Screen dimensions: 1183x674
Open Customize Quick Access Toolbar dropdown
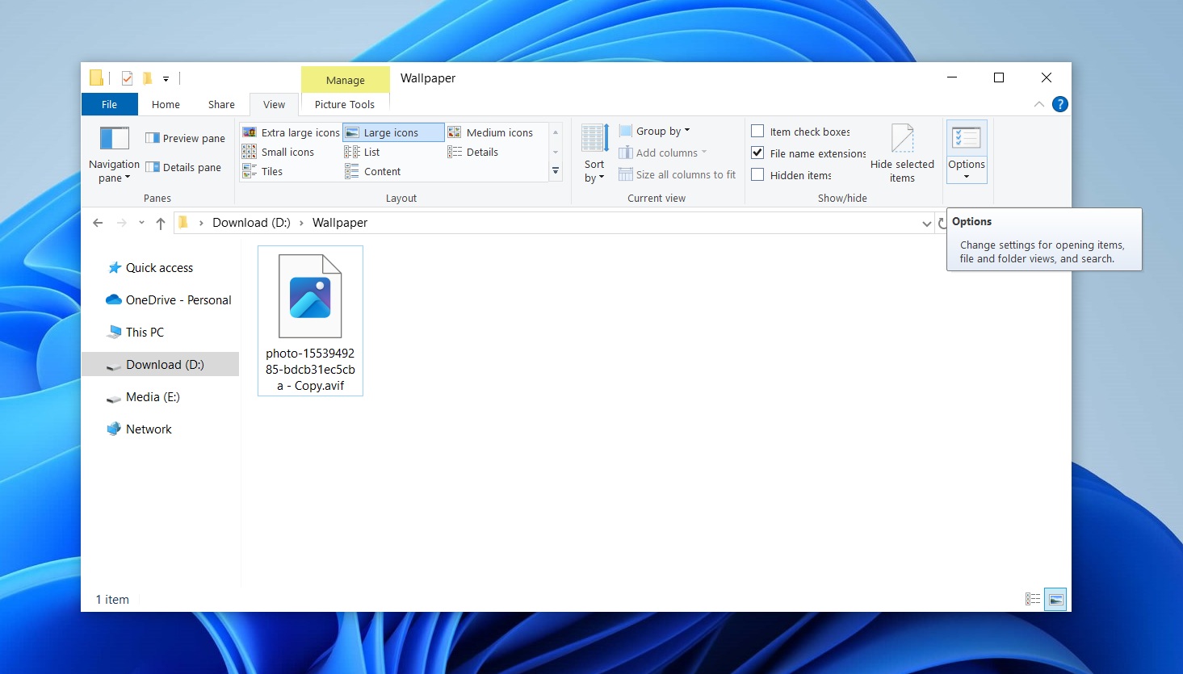(166, 79)
